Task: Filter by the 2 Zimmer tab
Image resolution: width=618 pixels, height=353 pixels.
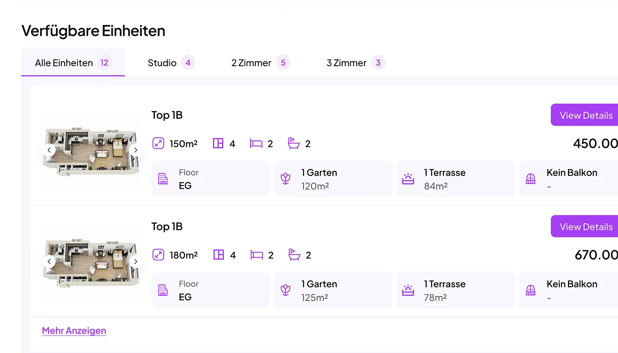Action: 259,63
